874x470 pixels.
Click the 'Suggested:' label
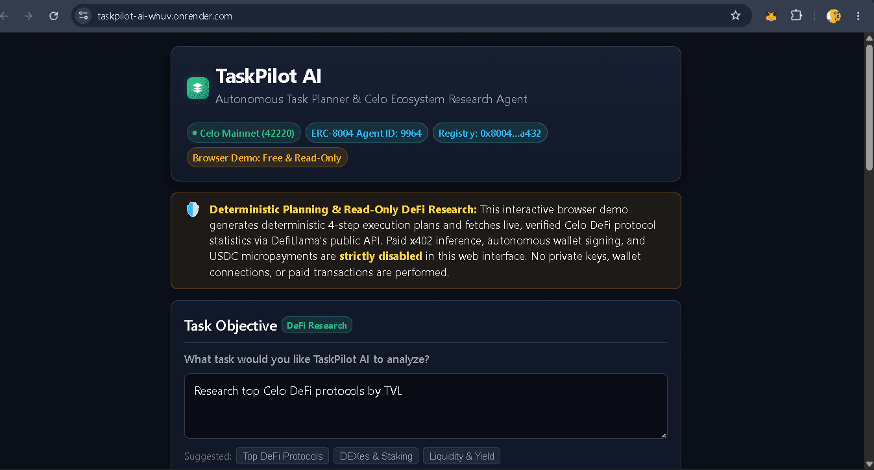(208, 456)
